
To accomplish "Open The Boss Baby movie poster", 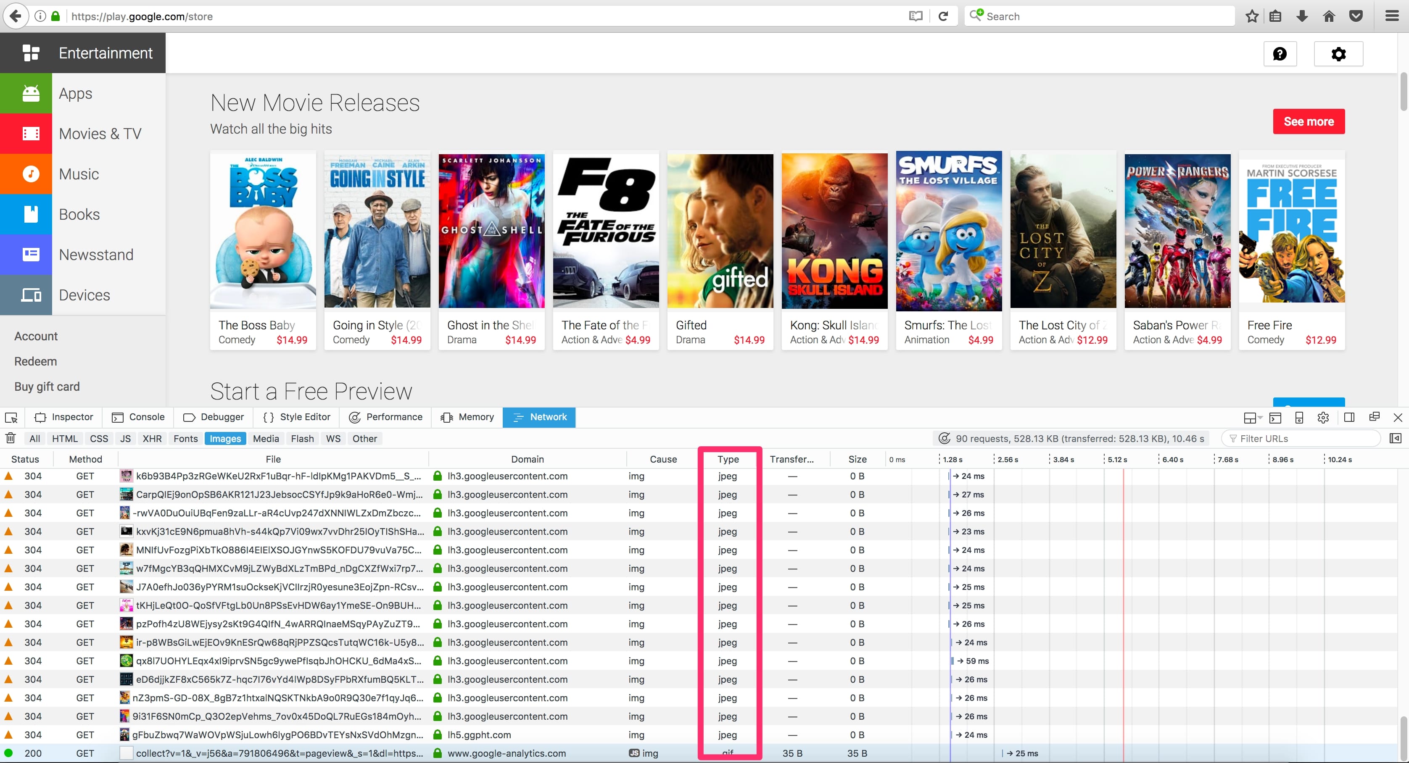I will [263, 230].
